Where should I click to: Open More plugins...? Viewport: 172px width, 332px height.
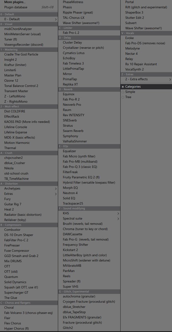(x=15, y=2)
